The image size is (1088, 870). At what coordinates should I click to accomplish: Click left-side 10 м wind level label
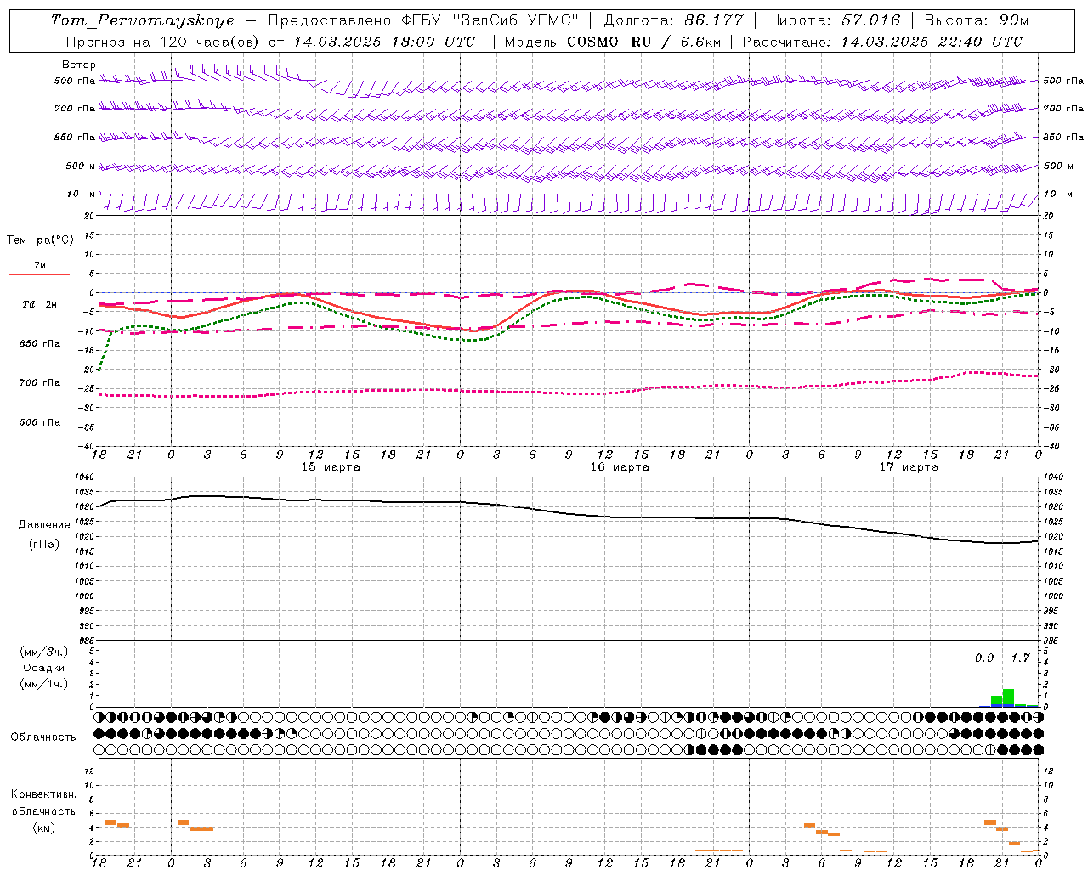coord(81,195)
